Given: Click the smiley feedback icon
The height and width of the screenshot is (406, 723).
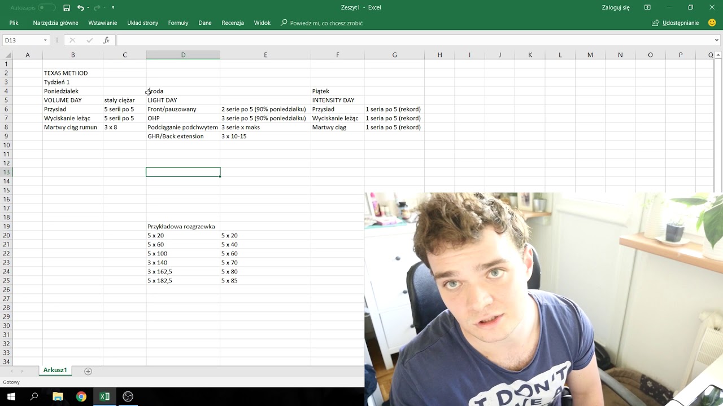Looking at the screenshot, I should tap(712, 23).
